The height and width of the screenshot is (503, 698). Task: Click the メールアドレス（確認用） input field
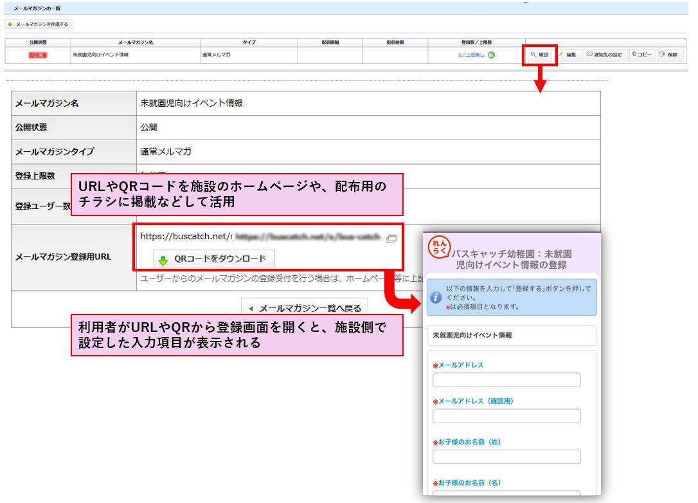[506, 416]
